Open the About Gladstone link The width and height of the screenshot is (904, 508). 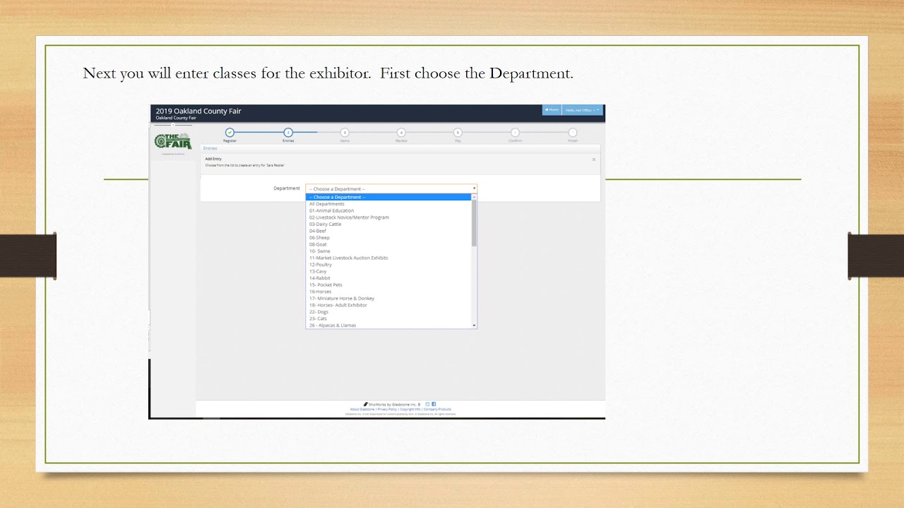click(362, 409)
